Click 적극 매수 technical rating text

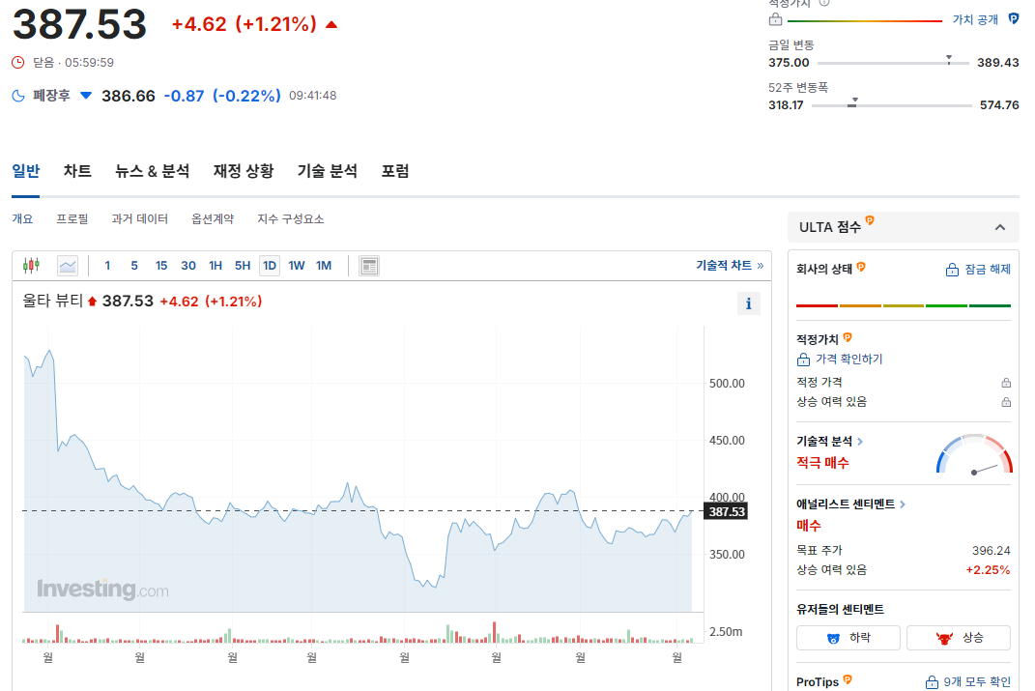[x=822, y=463]
